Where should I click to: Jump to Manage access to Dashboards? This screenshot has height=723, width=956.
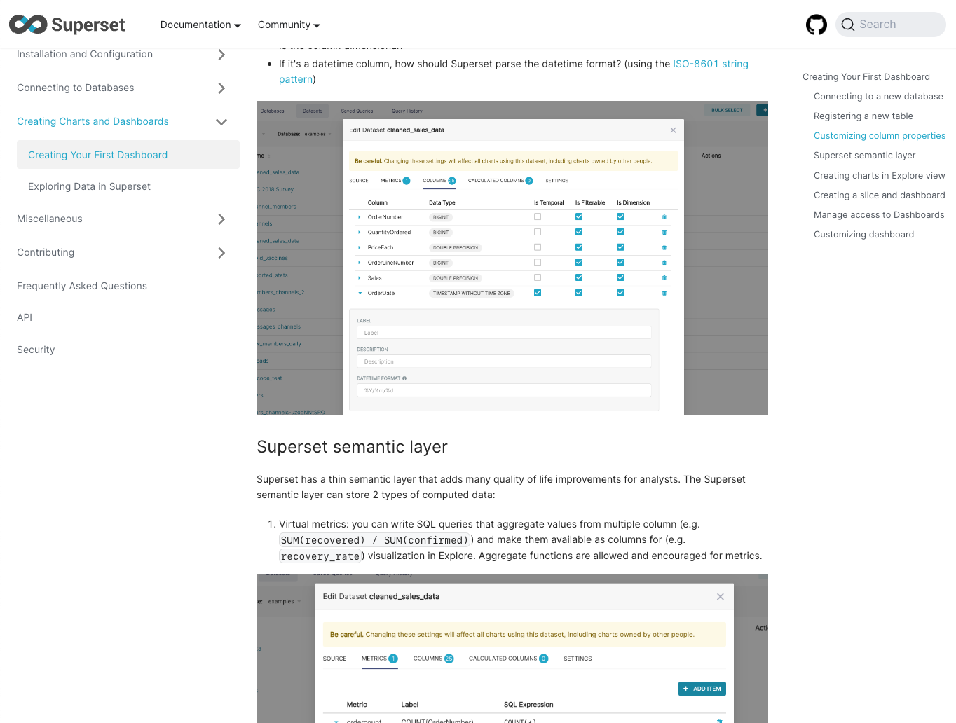pyautogui.click(x=879, y=215)
